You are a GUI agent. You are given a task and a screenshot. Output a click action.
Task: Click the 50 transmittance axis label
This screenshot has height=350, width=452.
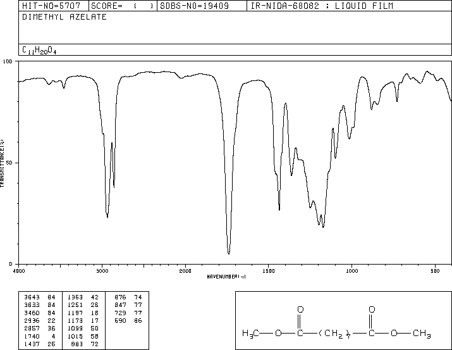pyautogui.click(x=9, y=163)
